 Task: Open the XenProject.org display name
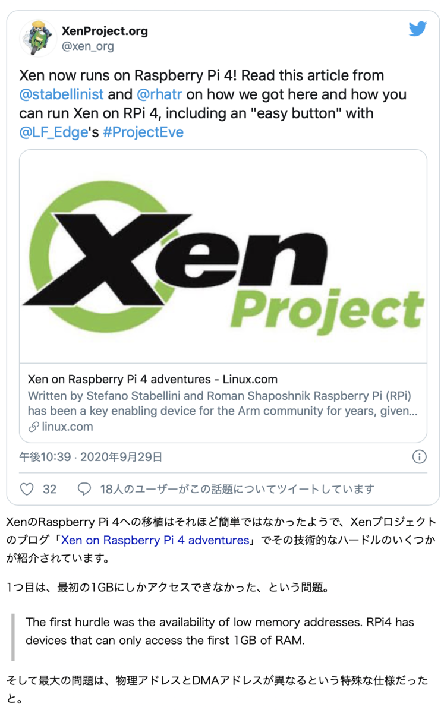coord(105,31)
